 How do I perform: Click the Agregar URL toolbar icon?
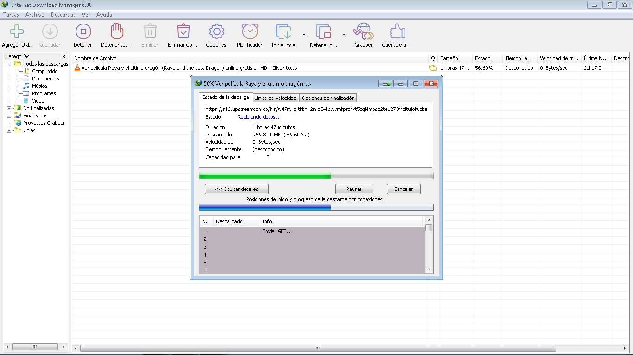point(16,31)
